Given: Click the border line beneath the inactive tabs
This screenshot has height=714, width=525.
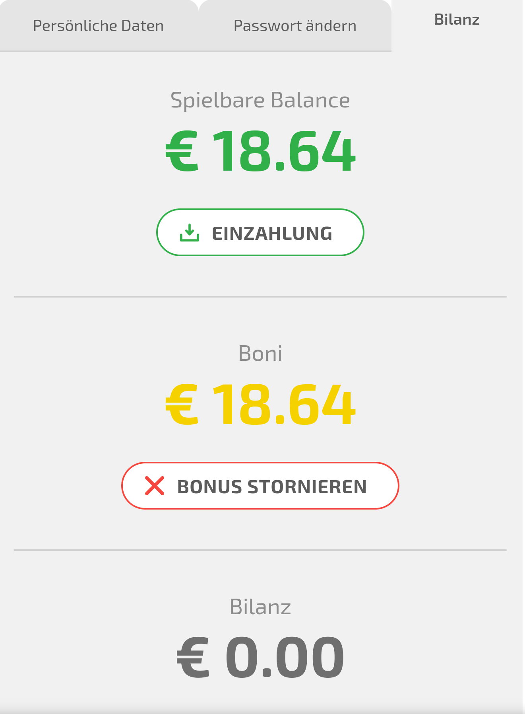Looking at the screenshot, I should [196, 51].
